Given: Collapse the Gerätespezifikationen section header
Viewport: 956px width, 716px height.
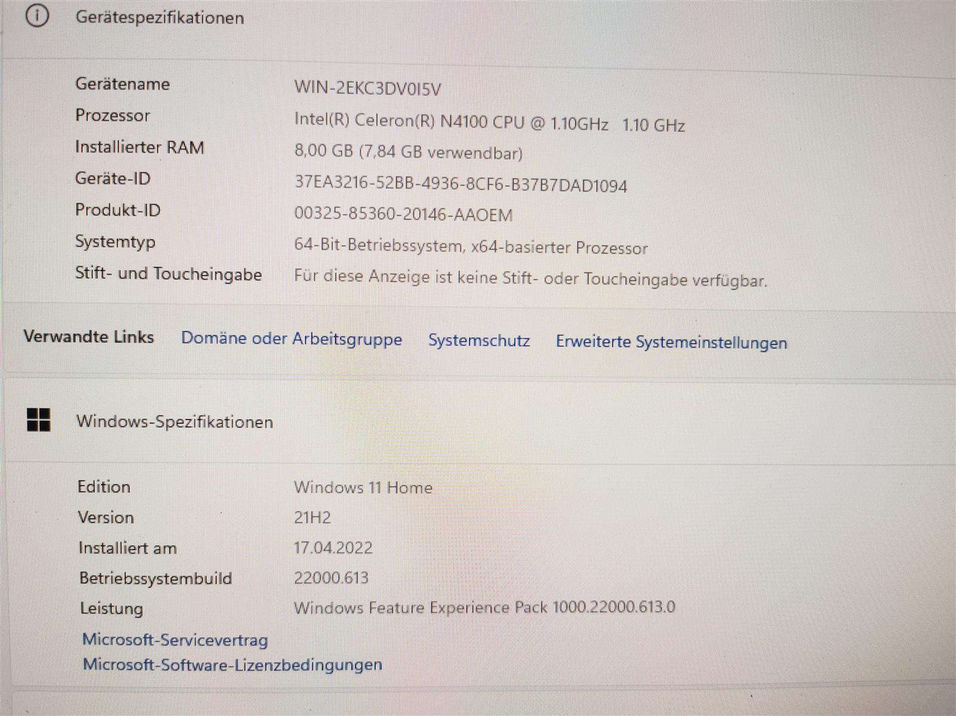Looking at the screenshot, I should coord(160,18).
